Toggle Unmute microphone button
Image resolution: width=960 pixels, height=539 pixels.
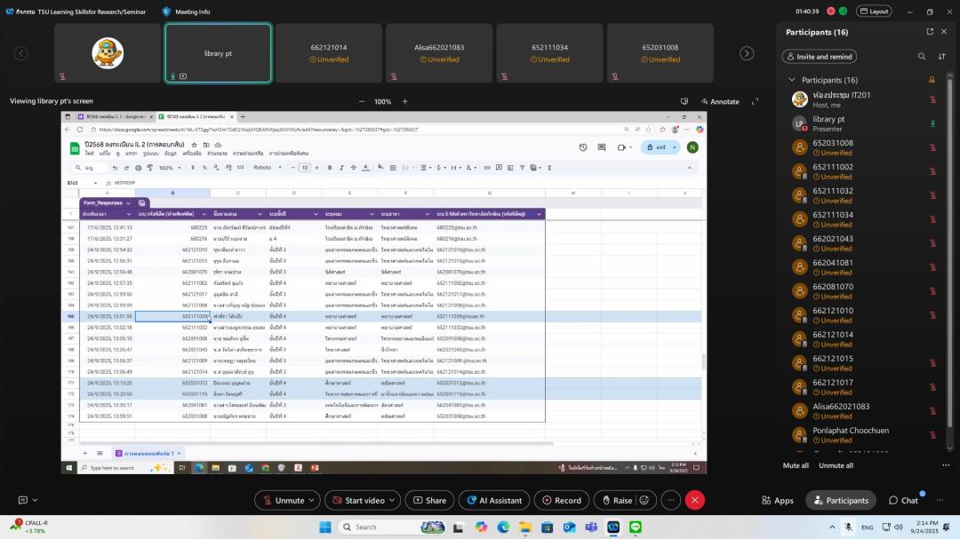point(281,501)
